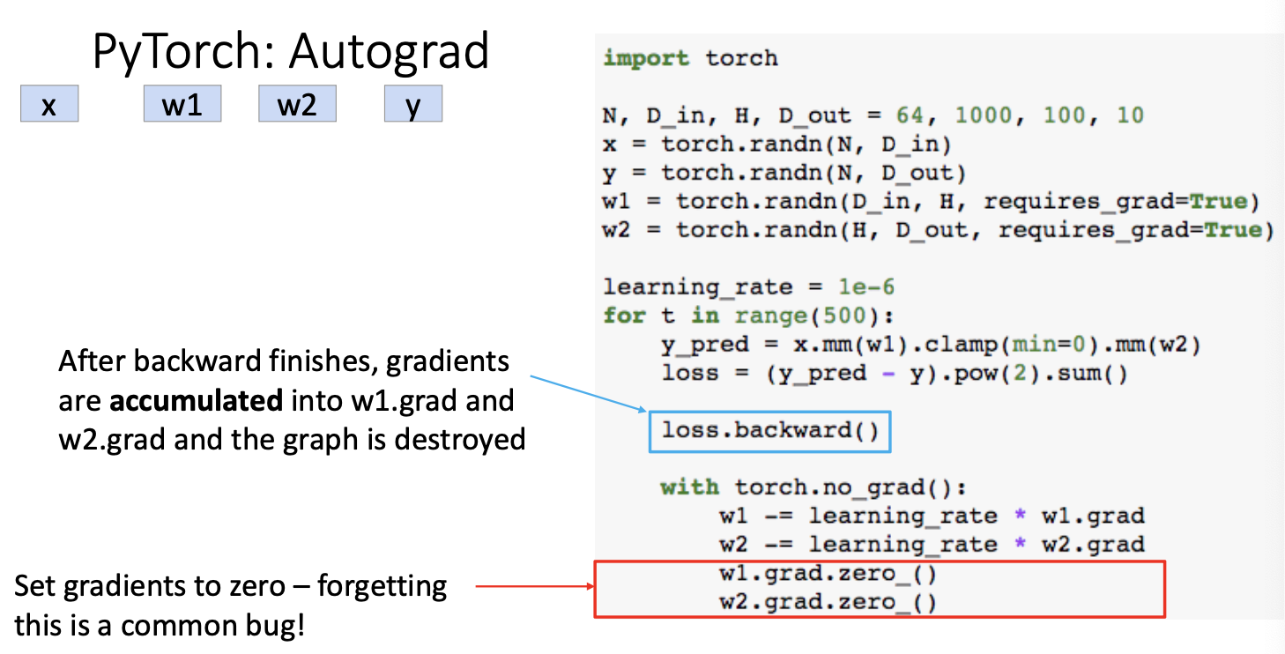Select the w1 tensor box
Screen dimensions: 1285x654
pyautogui.click(x=182, y=104)
